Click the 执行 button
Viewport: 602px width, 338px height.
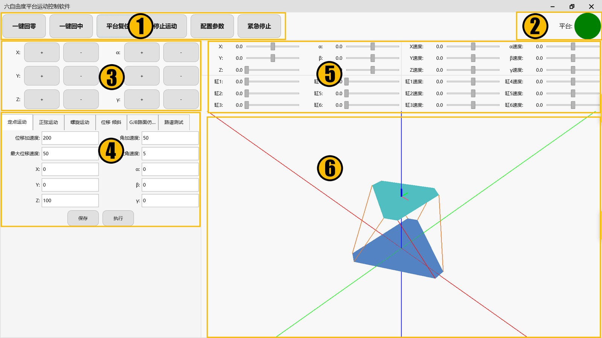[x=118, y=218]
